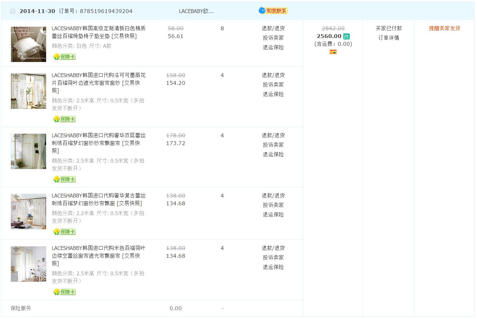
Task: Click 保障卡 badge under the last curtain item
Action: [x=65, y=292]
